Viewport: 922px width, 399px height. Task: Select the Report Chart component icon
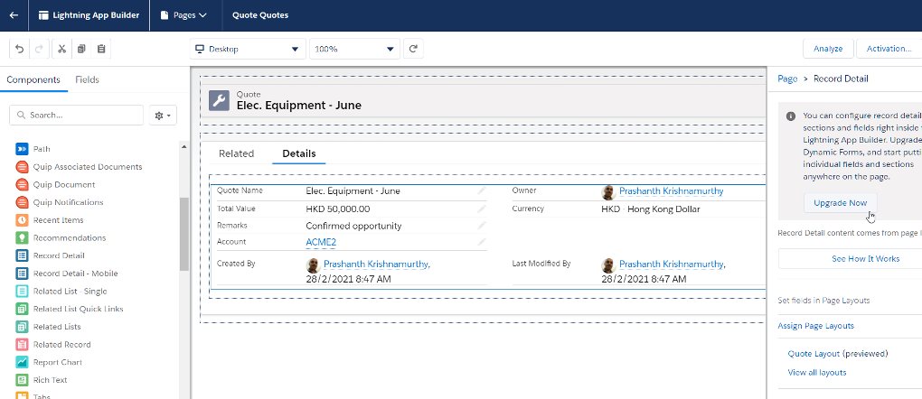click(x=22, y=362)
